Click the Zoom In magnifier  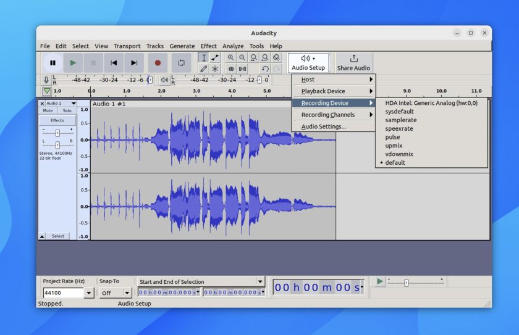point(230,58)
